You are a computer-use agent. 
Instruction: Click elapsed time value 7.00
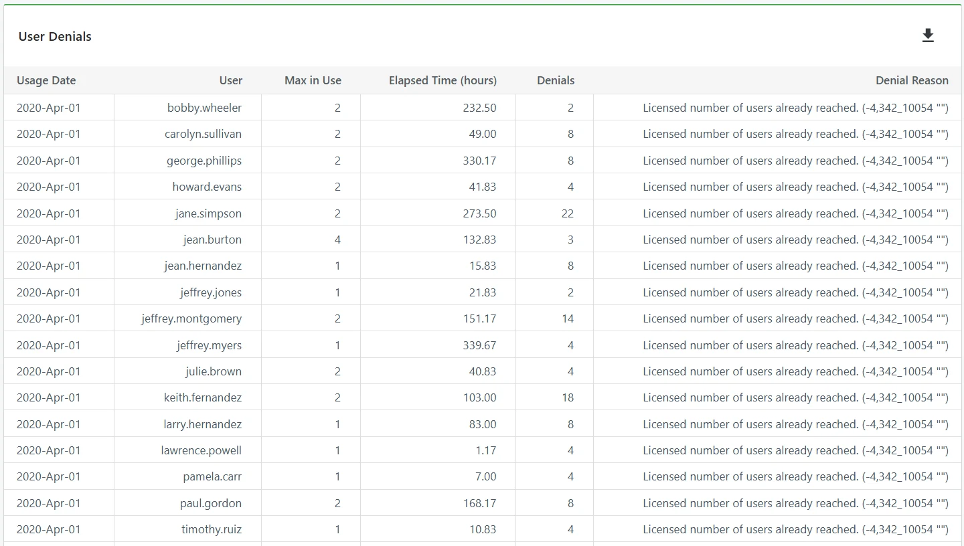[x=485, y=476]
